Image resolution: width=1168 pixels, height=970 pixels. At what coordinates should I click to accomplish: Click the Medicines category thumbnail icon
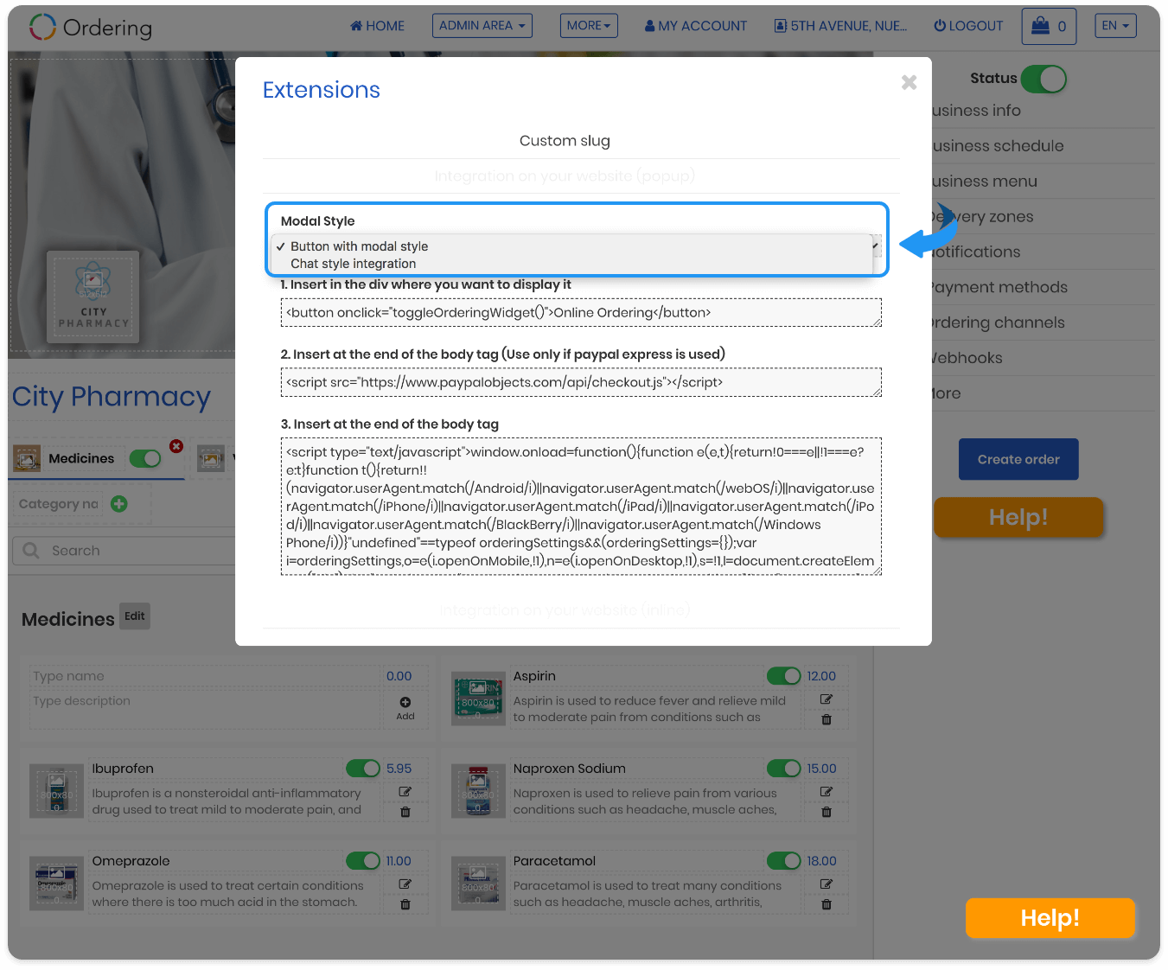[27, 458]
